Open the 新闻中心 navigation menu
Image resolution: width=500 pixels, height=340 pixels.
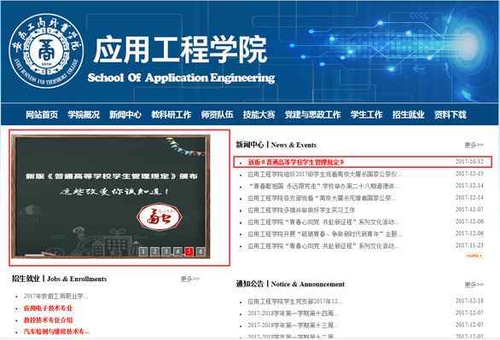125,114
